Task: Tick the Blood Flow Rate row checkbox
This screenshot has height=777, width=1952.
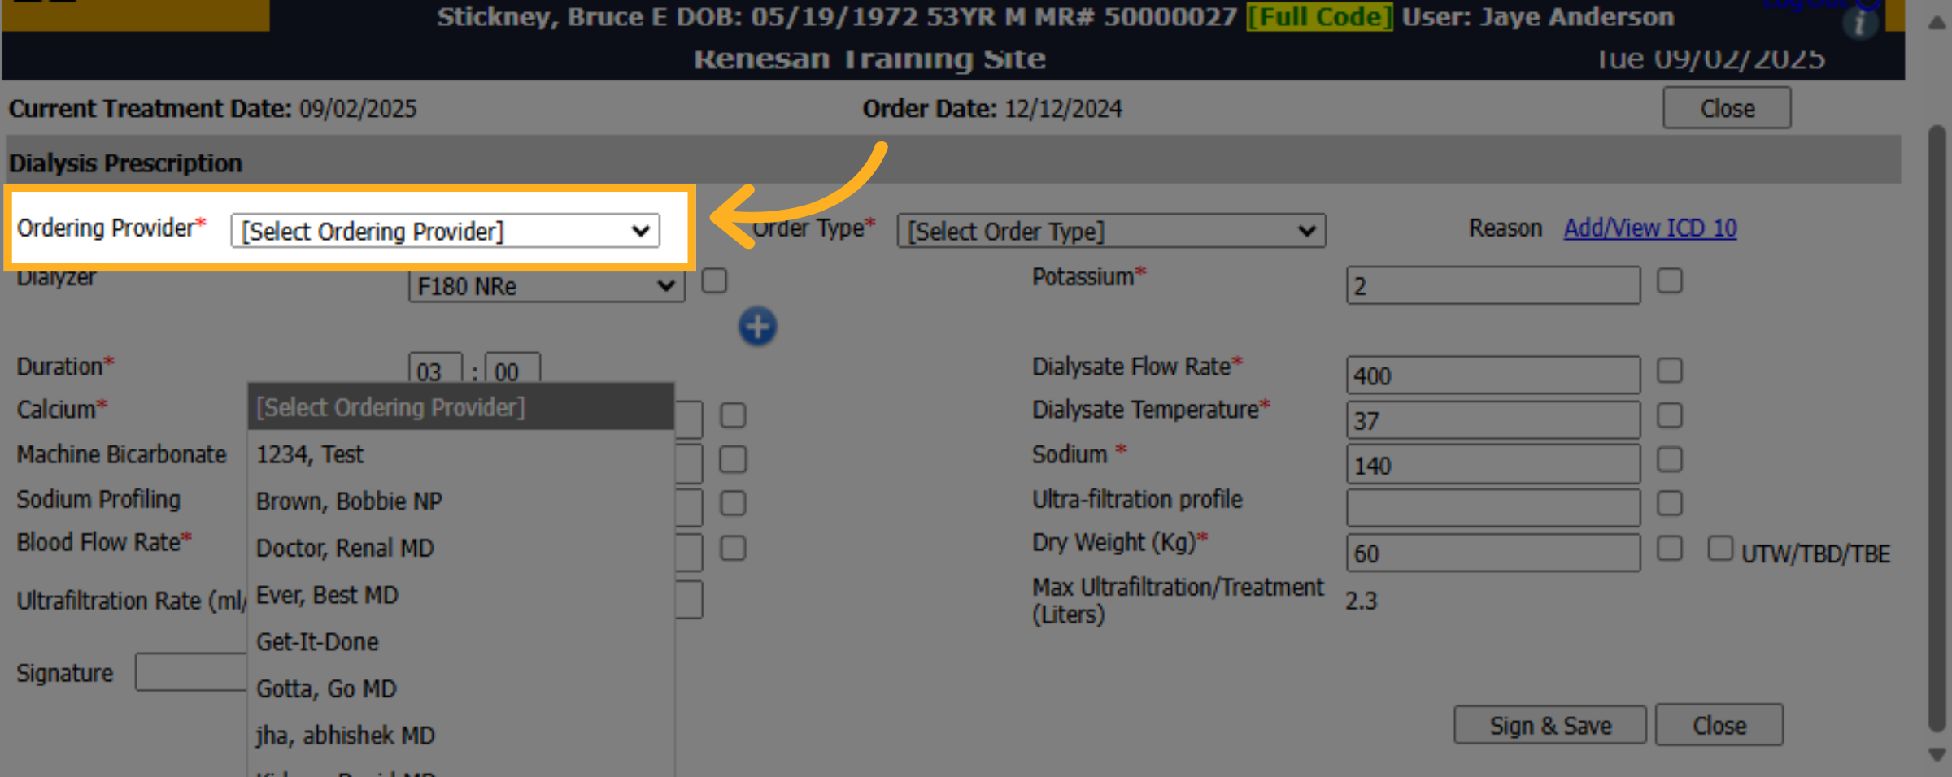Action: pos(733,548)
